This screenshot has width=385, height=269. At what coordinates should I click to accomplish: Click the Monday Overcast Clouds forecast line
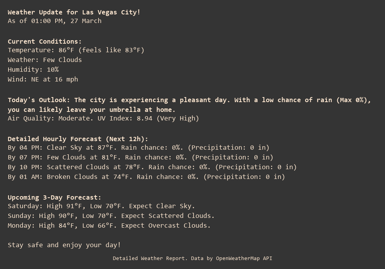109,225
